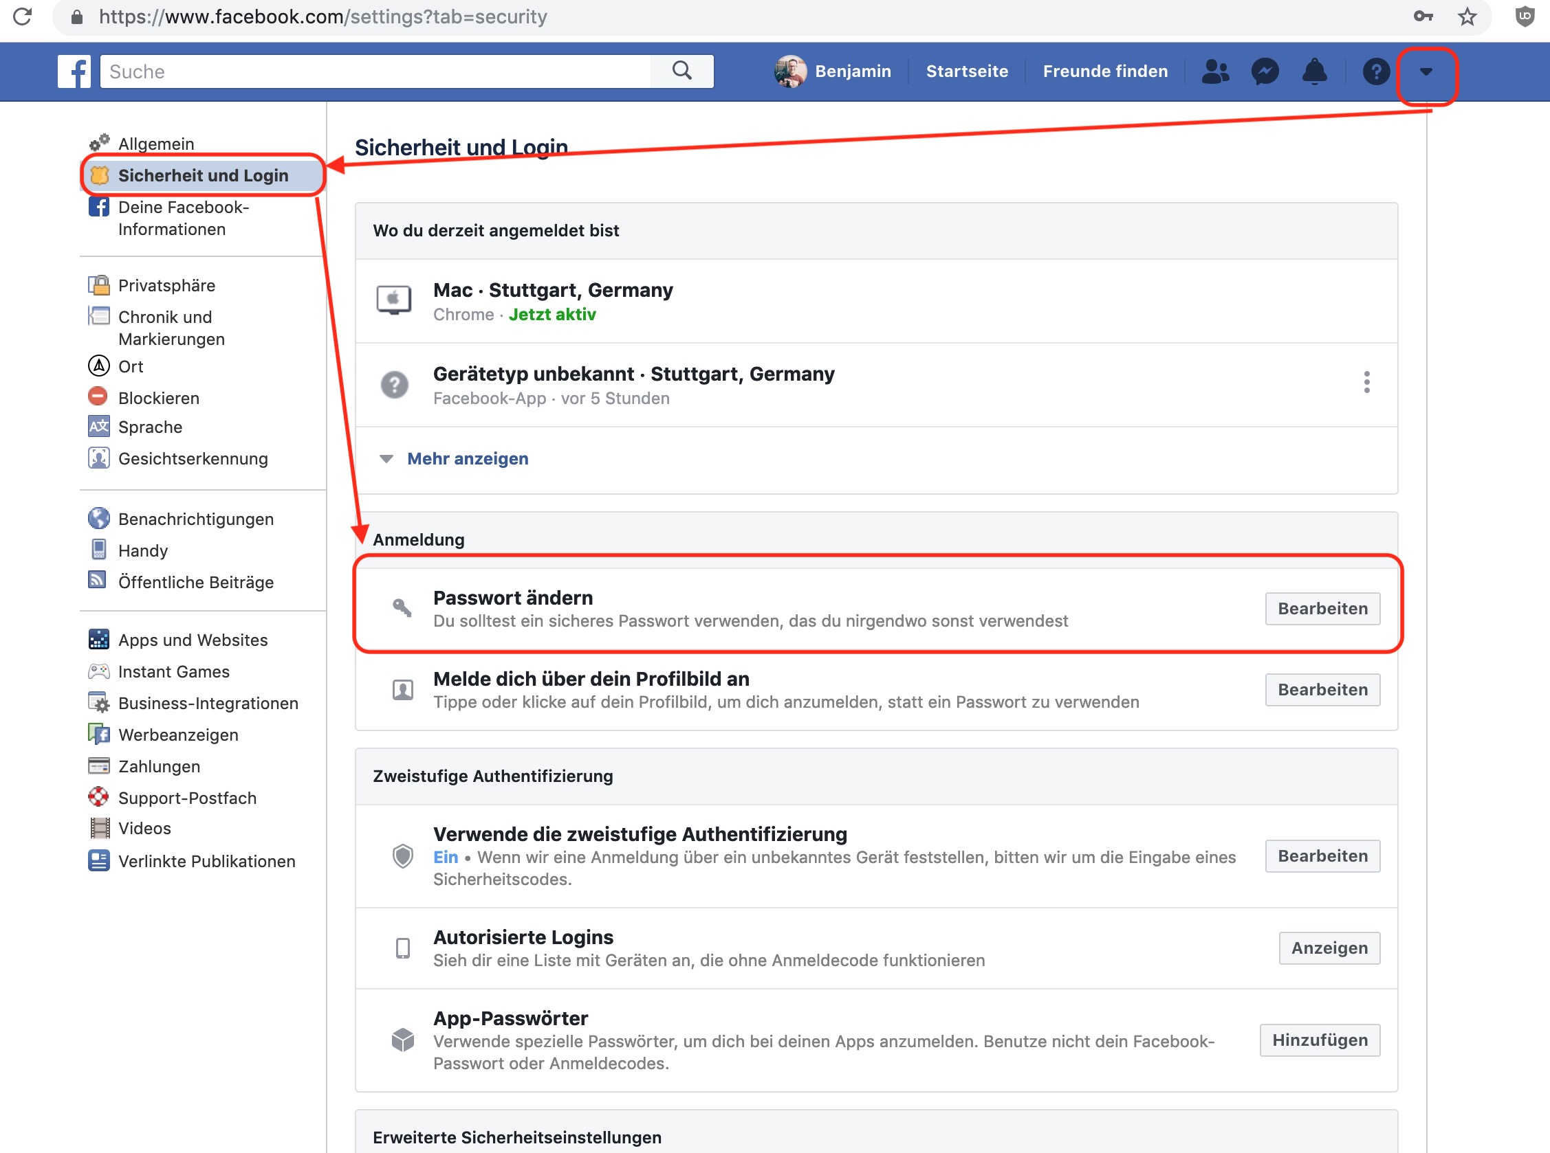Click Bearbeiten next to Passwort ändern

coord(1322,609)
